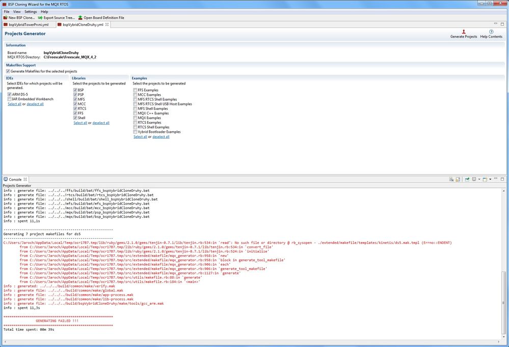Click the console horizontal scrollbar right arrow
Image resolution: width=509 pixels, height=347 pixels.
(x=499, y=341)
